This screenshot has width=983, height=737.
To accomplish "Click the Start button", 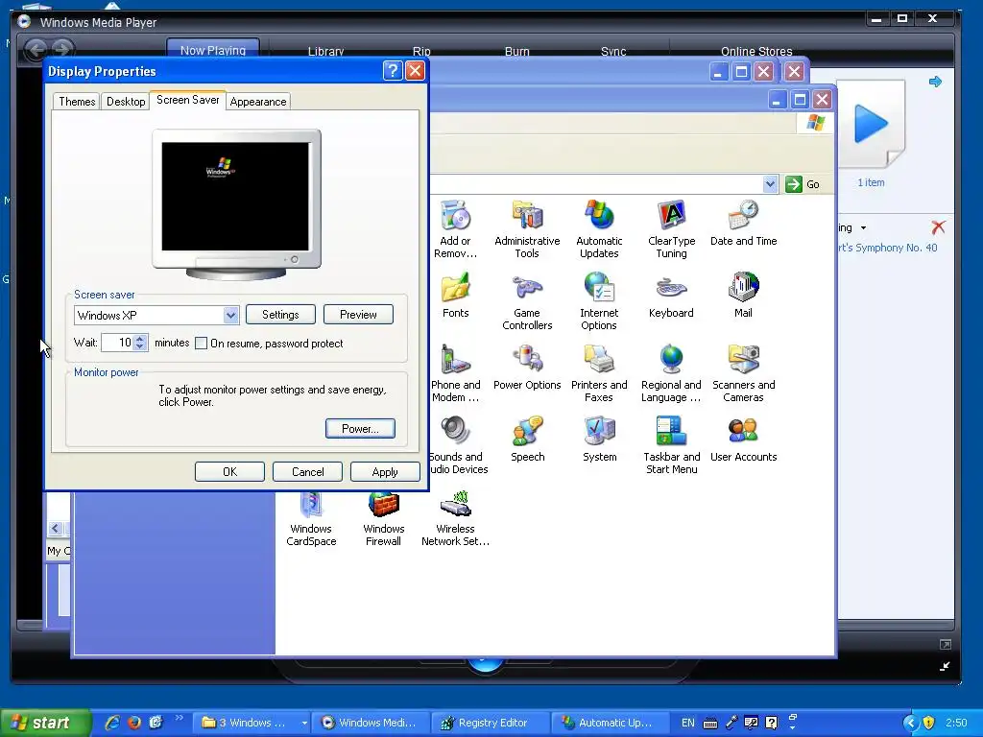I will tap(44, 723).
